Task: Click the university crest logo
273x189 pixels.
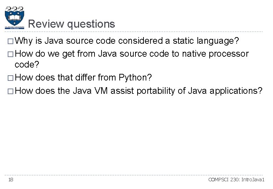Action: [x=15, y=17]
